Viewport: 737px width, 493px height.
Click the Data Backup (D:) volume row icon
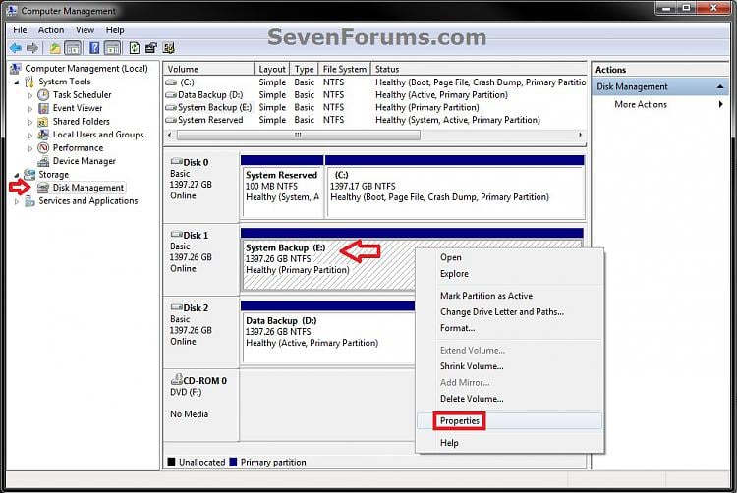coord(171,95)
